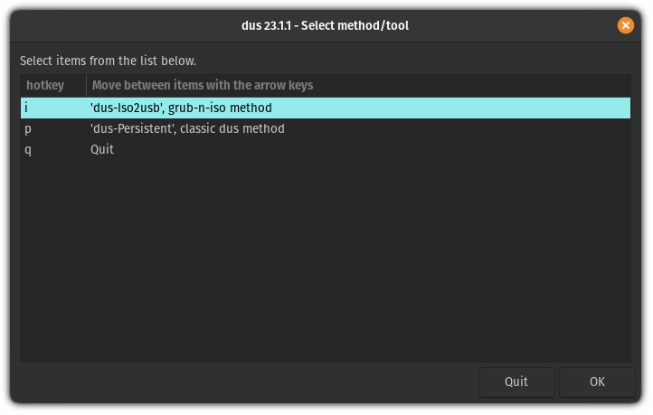Viewport: 653px width, 415px height.
Task: Select the Quit entry in the list
Action: (x=102, y=149)
